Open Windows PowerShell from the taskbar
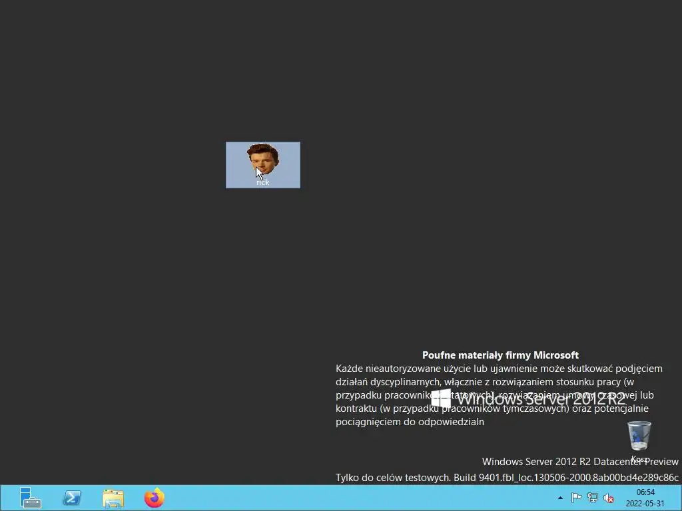The image size is (682, 511). tap(72, 498)
